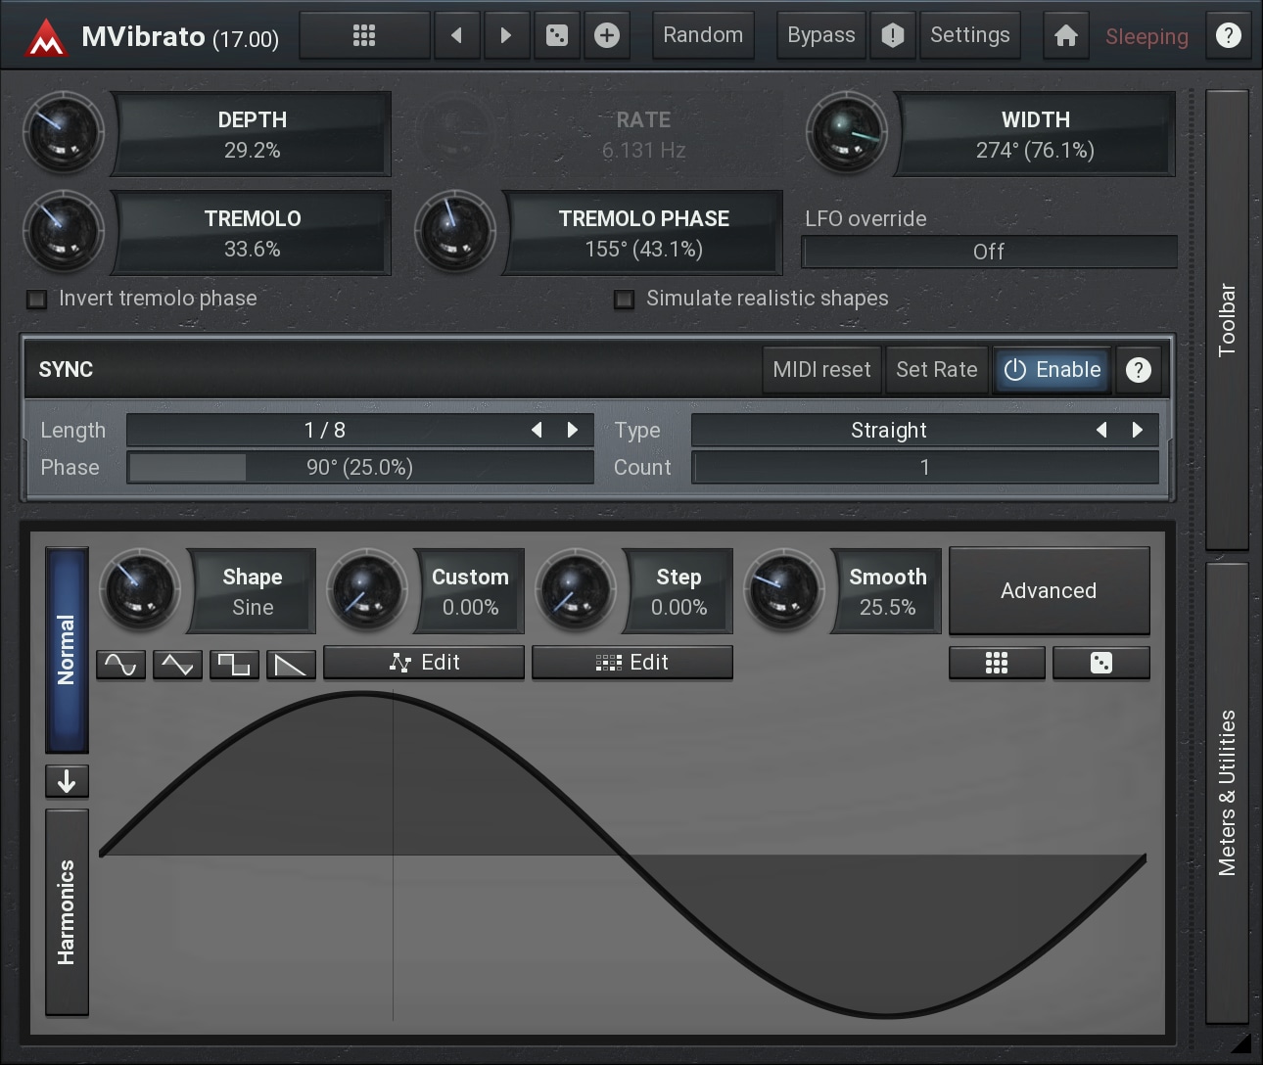Select the square wave shape icon
Screen dimensions: 1263x1065
pos(234,665)
